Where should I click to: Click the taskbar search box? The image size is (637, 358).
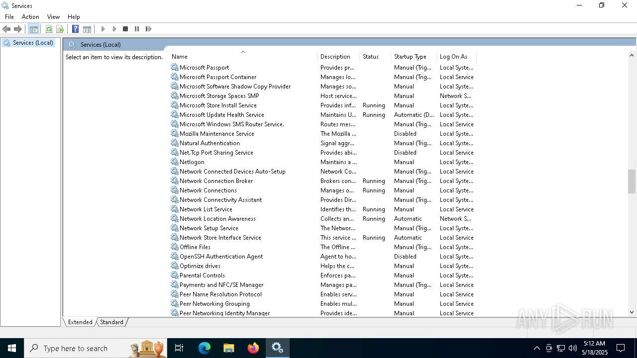[x=96, y=348]
